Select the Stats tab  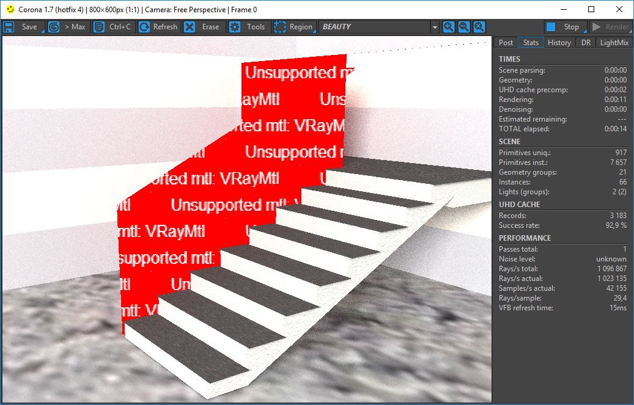point(531,42)
